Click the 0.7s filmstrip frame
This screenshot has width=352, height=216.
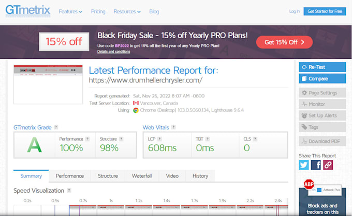(83, 210)
